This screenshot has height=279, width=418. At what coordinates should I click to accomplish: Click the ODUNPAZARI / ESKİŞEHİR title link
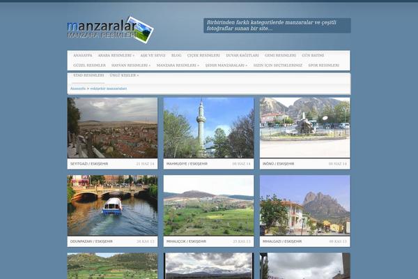coord(91,241)
